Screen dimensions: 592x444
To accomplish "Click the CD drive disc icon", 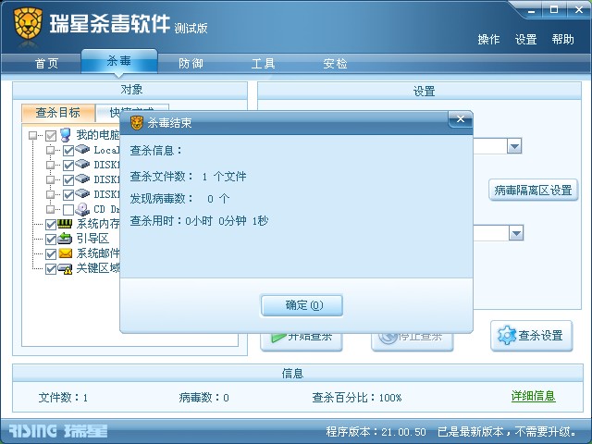I will [82, 209].
